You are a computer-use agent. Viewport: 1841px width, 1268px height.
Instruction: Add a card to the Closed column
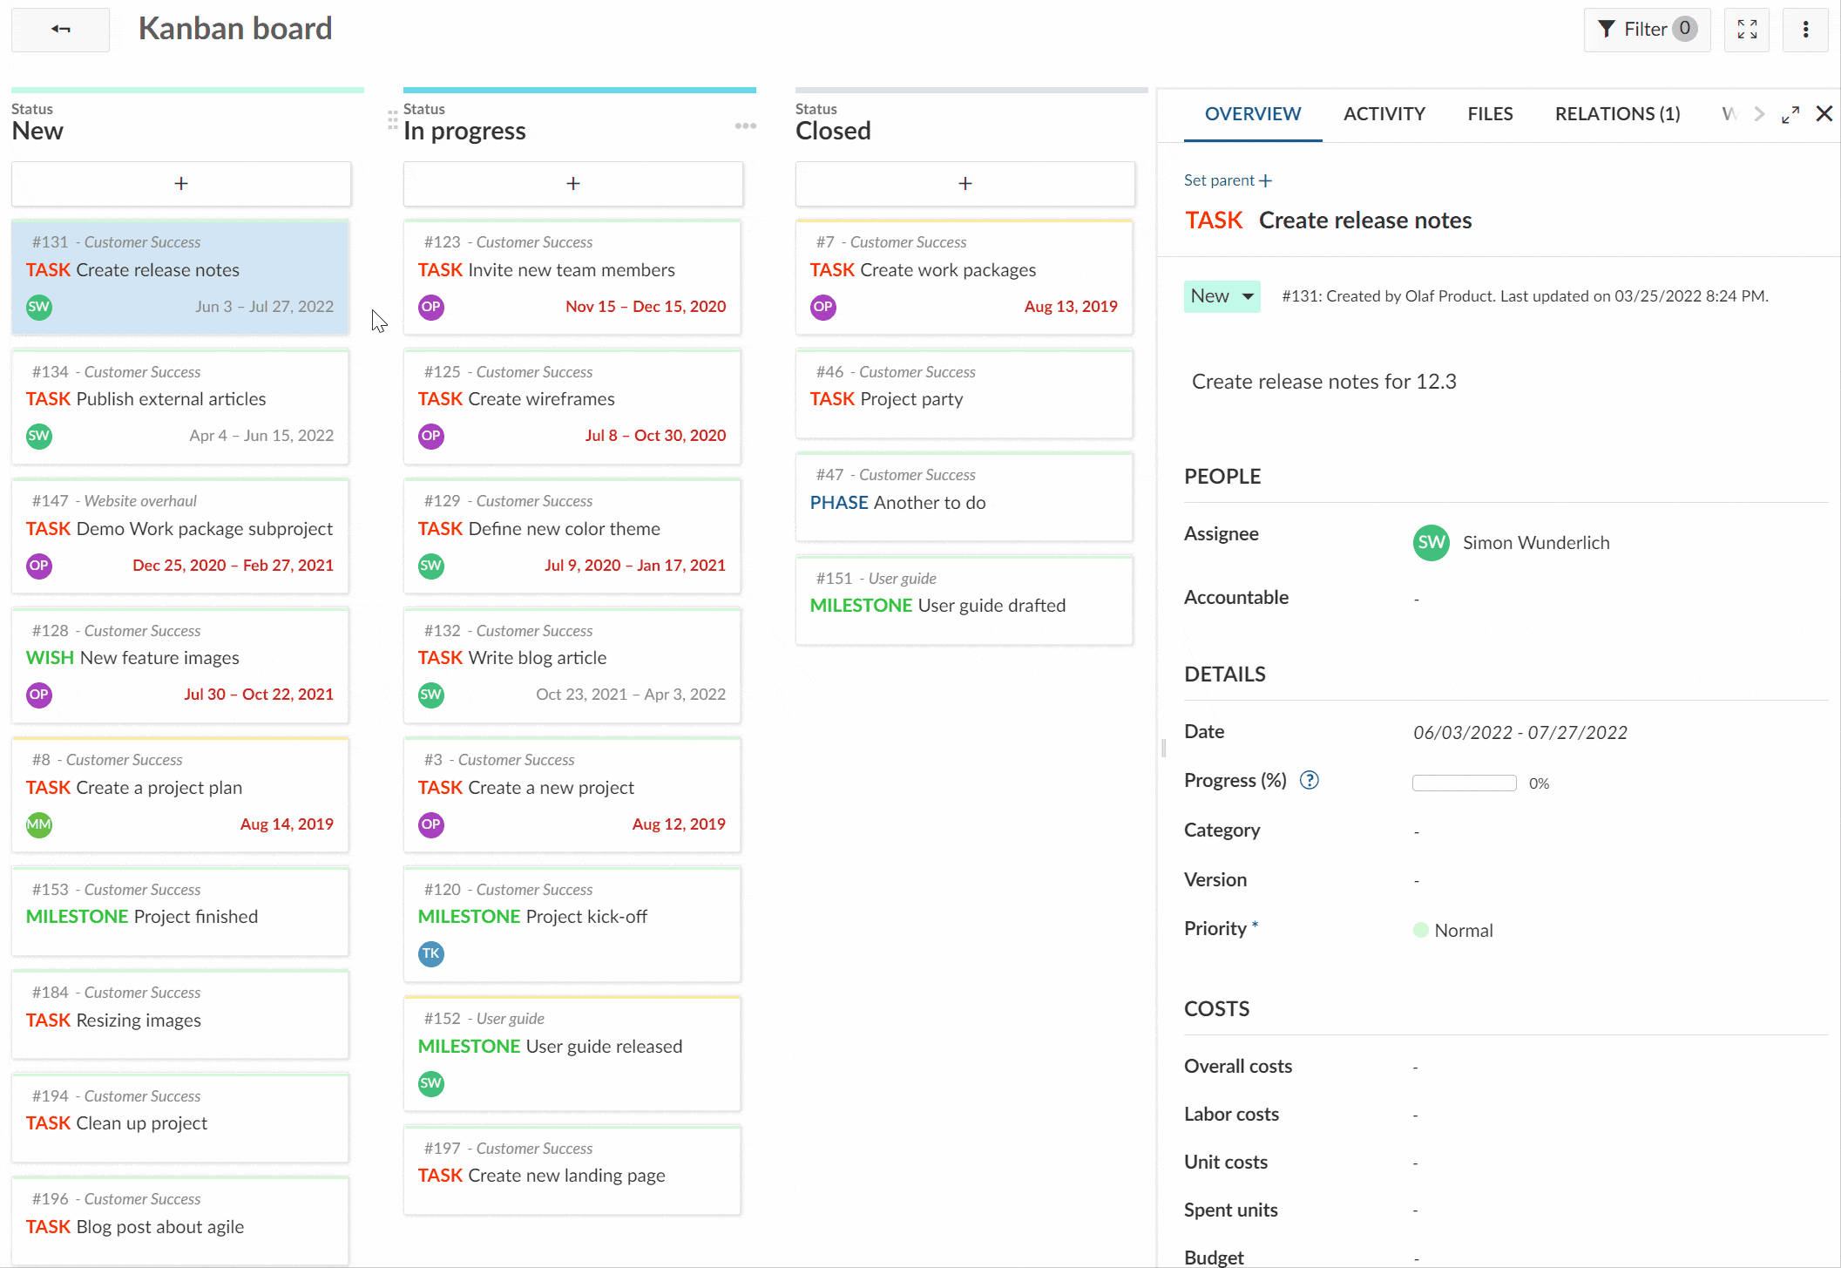click(964, 183)
